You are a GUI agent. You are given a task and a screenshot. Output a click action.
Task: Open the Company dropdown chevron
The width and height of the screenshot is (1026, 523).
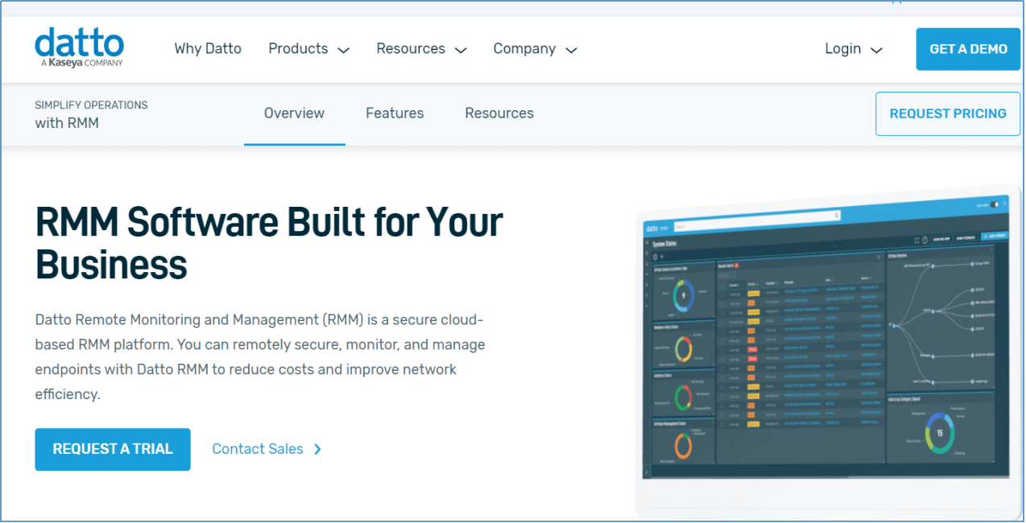coord(571,50)
